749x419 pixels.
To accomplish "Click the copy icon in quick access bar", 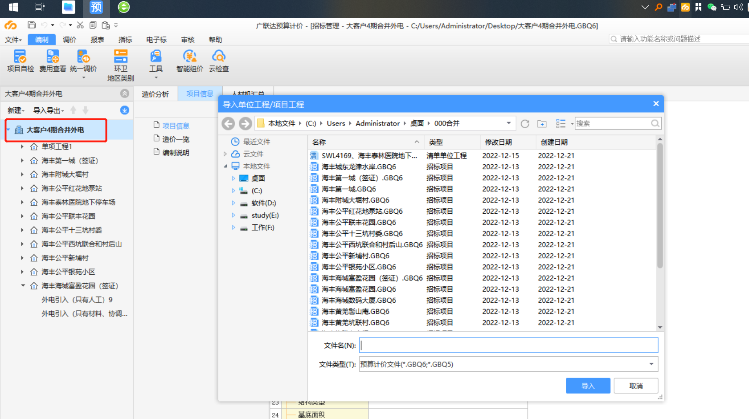I will tap(93, 25).
